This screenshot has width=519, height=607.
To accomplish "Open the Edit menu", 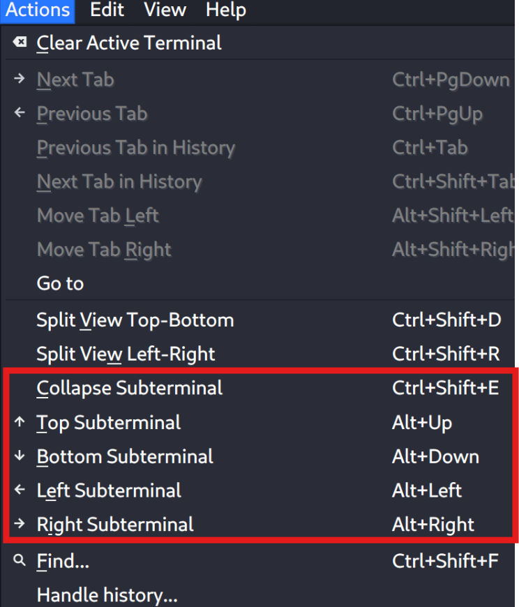I will click(x=107, y=10).
